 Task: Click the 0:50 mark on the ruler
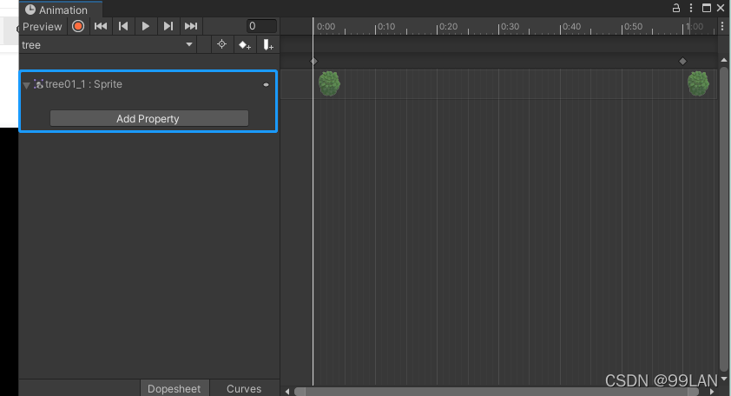pos(633,27)
